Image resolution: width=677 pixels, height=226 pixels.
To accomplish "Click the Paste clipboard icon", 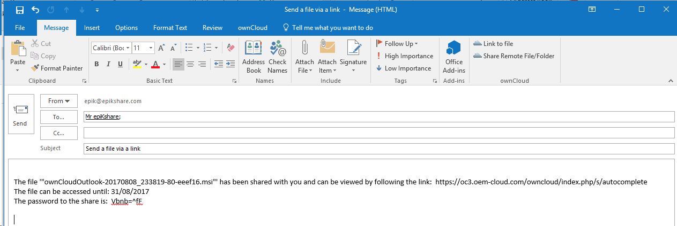I will point(18,49).
